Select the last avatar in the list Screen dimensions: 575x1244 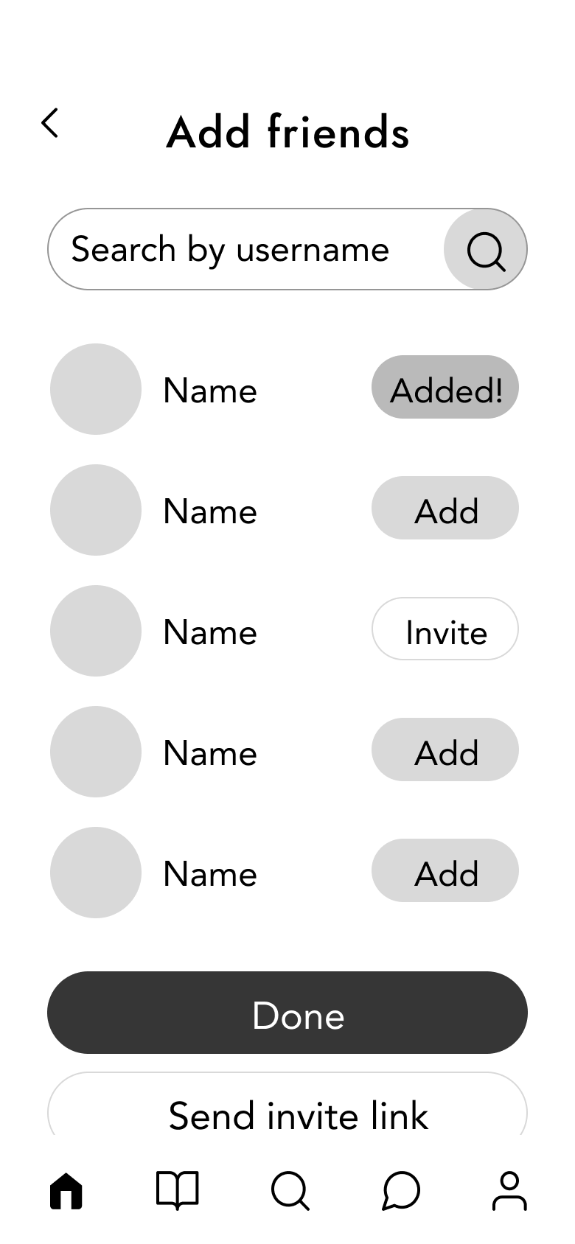coord(95,873)
